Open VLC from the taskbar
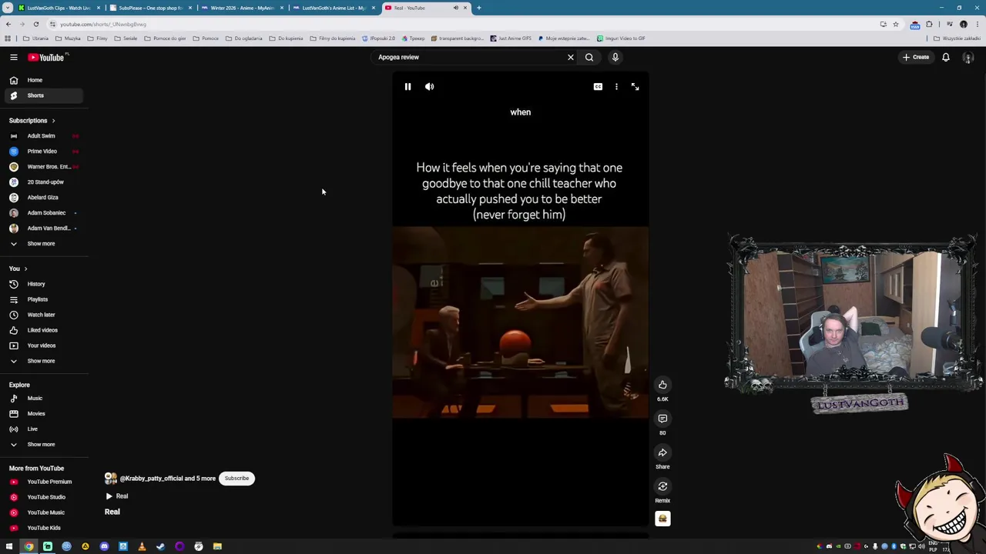The height and width of the screenshot is (554, 986). click(x=142, y=546)
